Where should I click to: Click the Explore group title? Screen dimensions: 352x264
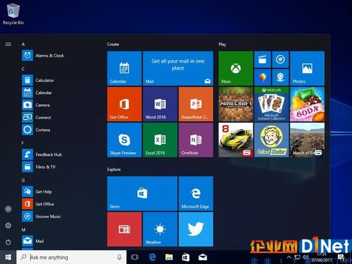click(114, 169)
